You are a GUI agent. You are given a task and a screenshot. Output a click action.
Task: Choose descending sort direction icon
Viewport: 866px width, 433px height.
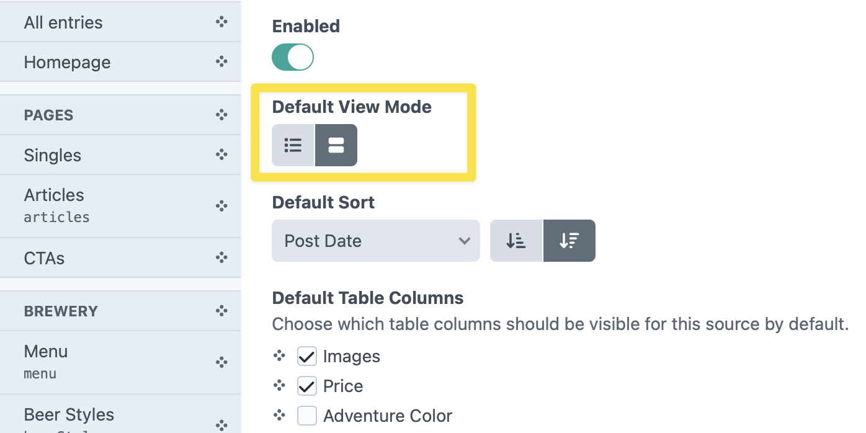click(x=569, y=241)
